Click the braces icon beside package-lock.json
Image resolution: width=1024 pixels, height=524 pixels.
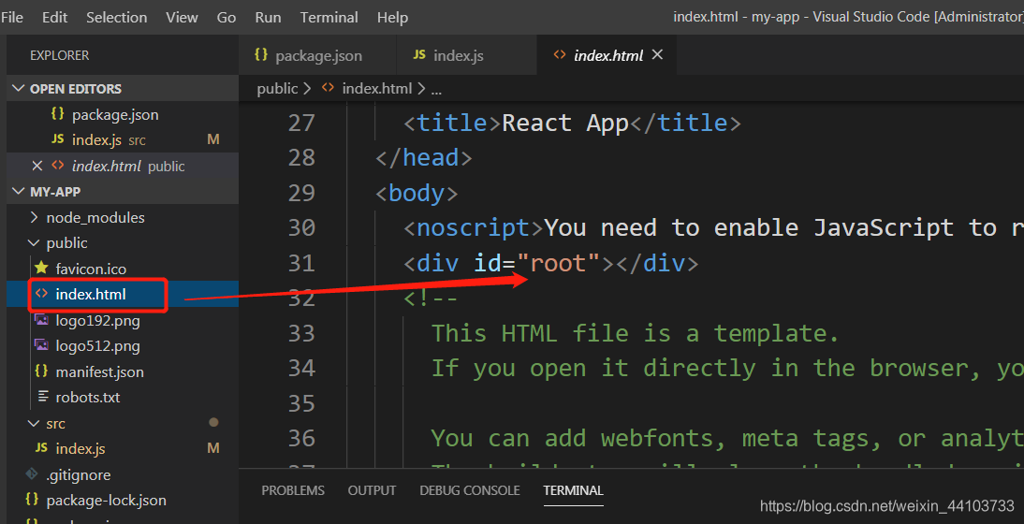pos(31,499)
